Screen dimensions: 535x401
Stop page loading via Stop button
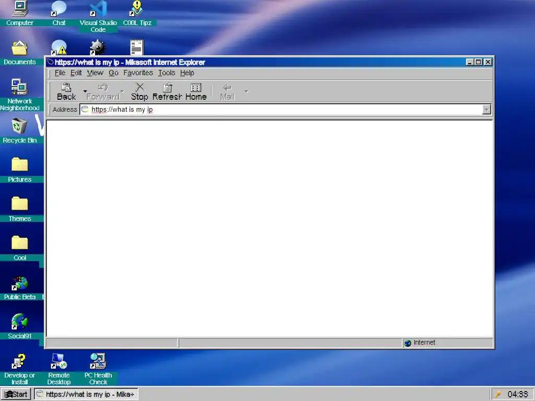(139, 92)
